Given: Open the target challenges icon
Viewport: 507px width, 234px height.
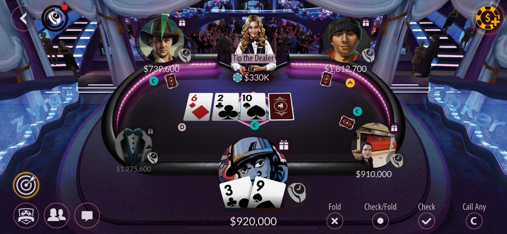Looking at the screenshot, I should (x=26, y=185).
